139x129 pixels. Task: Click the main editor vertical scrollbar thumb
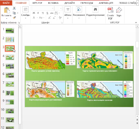point(137,44)
